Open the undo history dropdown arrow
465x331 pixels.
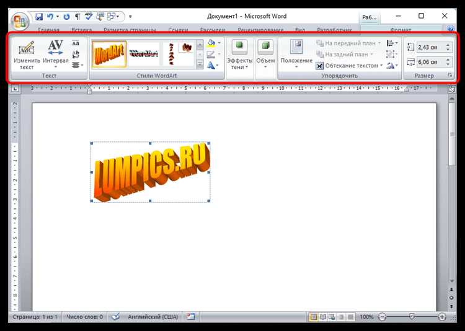click(58, 17)
